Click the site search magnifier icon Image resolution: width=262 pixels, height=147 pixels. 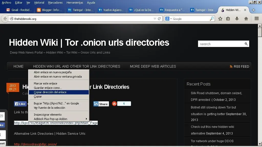pos(246,44)
